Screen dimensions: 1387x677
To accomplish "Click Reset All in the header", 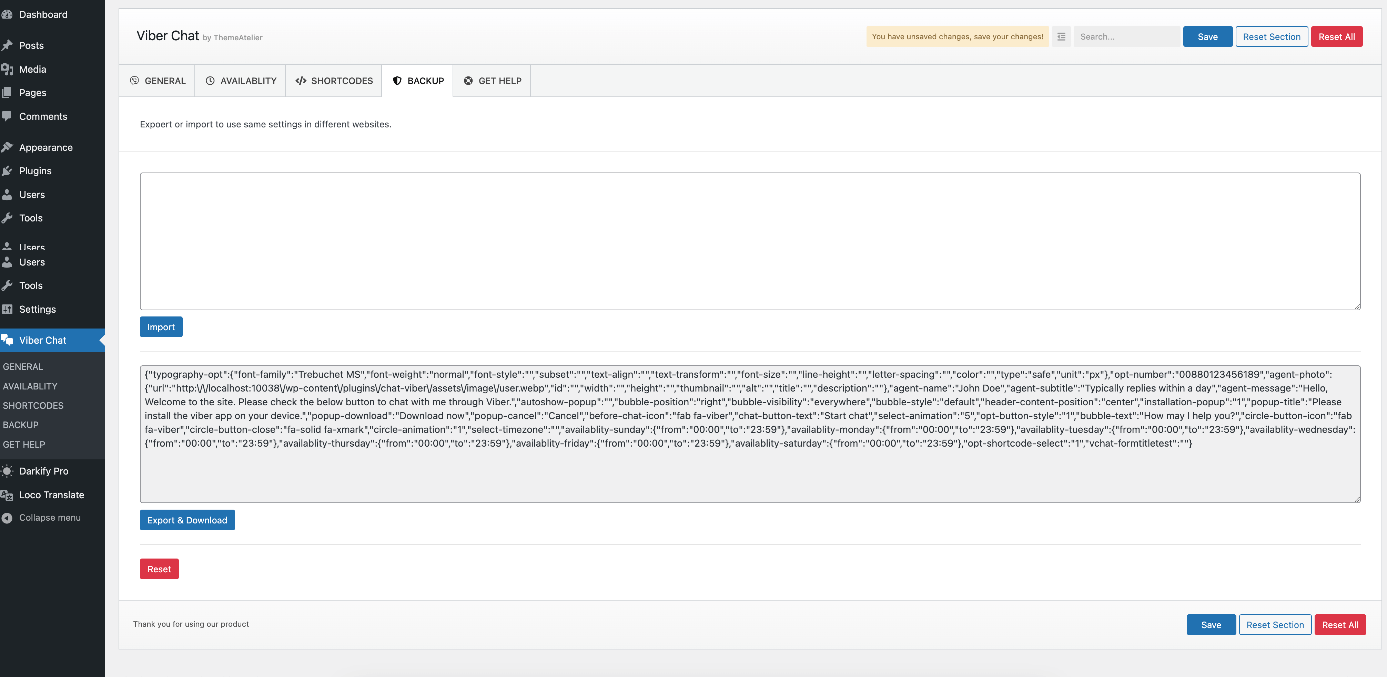I will [1337, 37].
